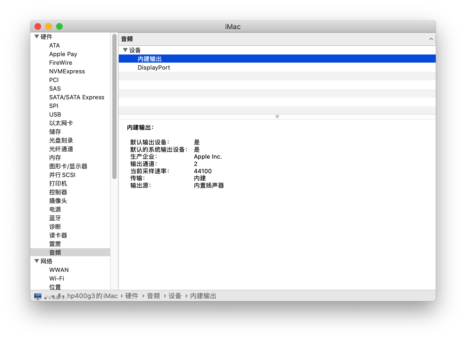Select 光盘刻录 in the sidebar
Image resolution: width=466 pixels, height=341 pixels.
pyautogui.click(x=61, y=140)
